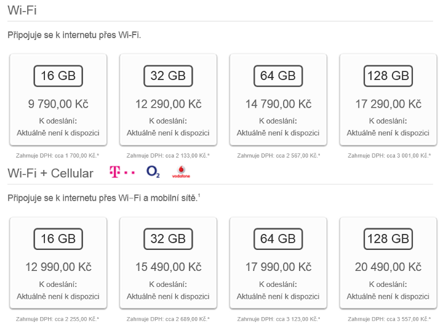The height and width of the screenshot is (330, 443).
Task: Click DPH note showing cca 3 001,00 Kč
Action: point(388,156)
